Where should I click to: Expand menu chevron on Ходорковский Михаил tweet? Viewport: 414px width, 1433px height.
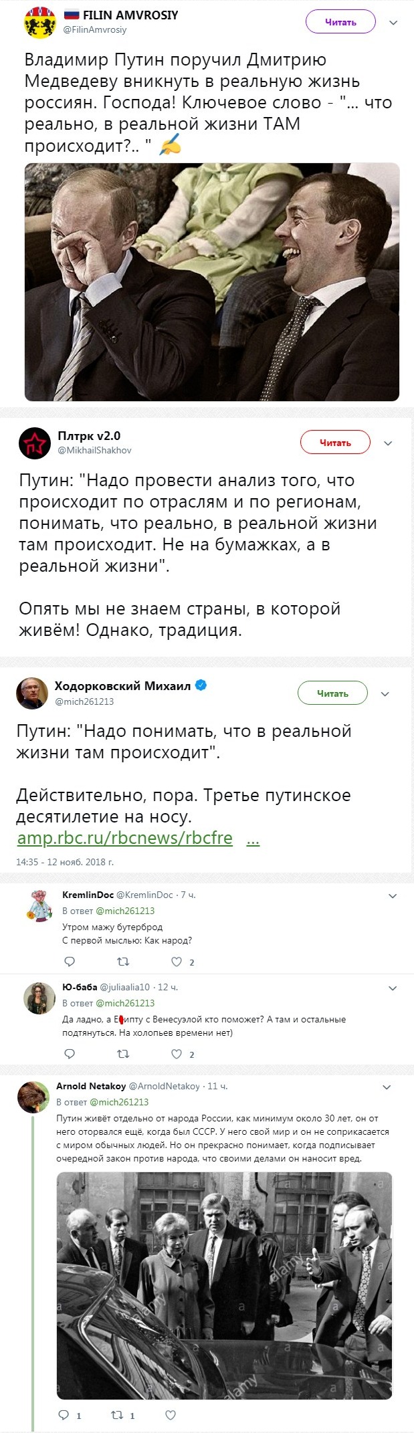385,694
